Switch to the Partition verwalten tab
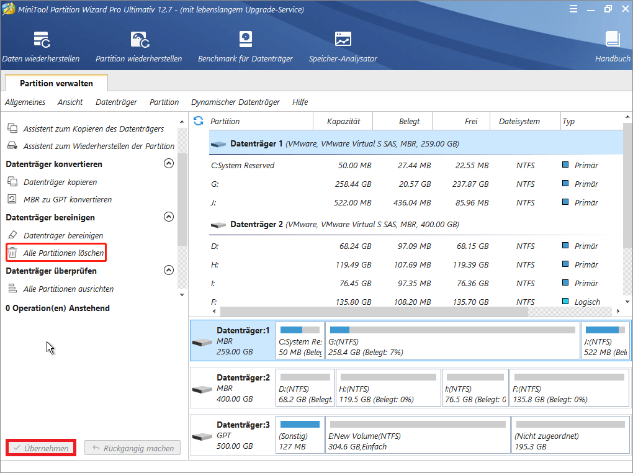633x473 pixels. [56, 83]
